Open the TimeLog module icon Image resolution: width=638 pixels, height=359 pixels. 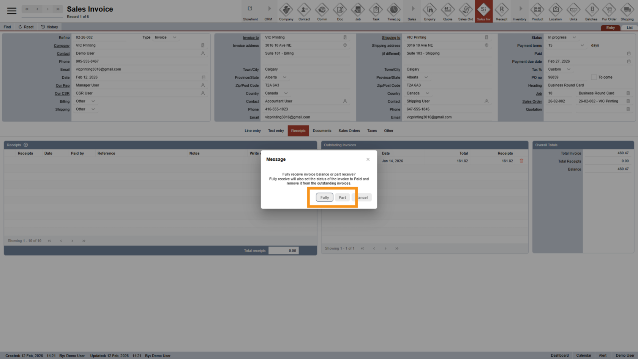tap(394, 12)
